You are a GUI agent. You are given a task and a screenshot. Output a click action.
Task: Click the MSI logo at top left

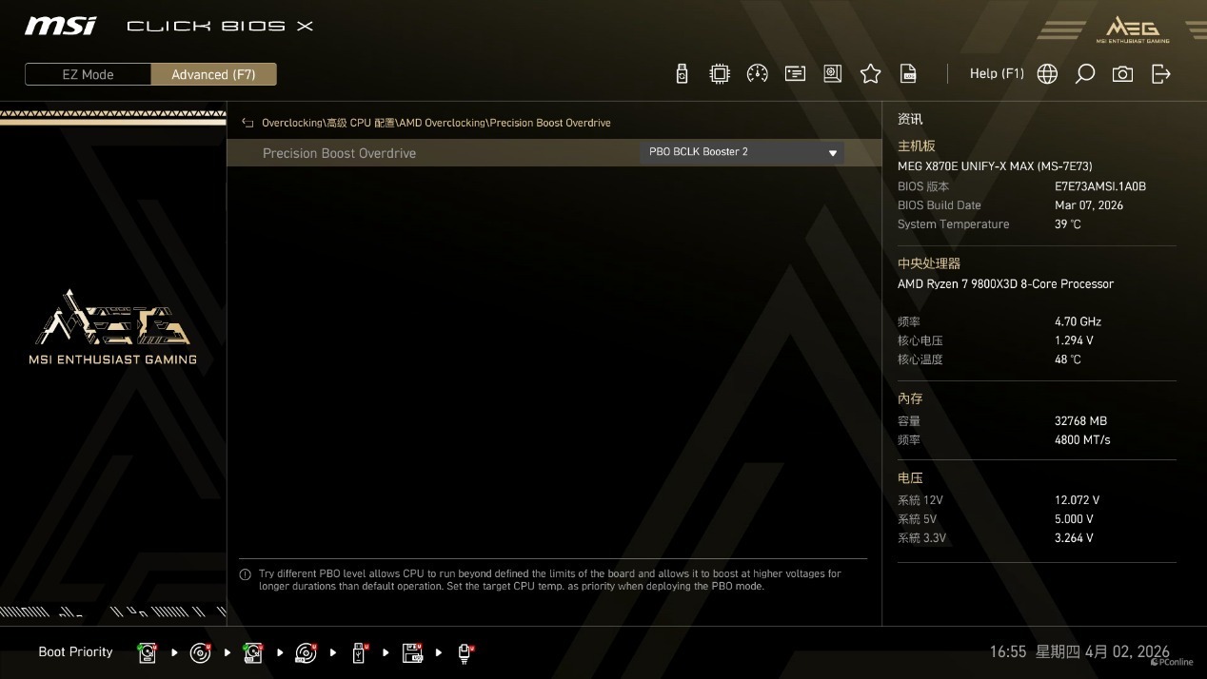(x=60, y=26)
